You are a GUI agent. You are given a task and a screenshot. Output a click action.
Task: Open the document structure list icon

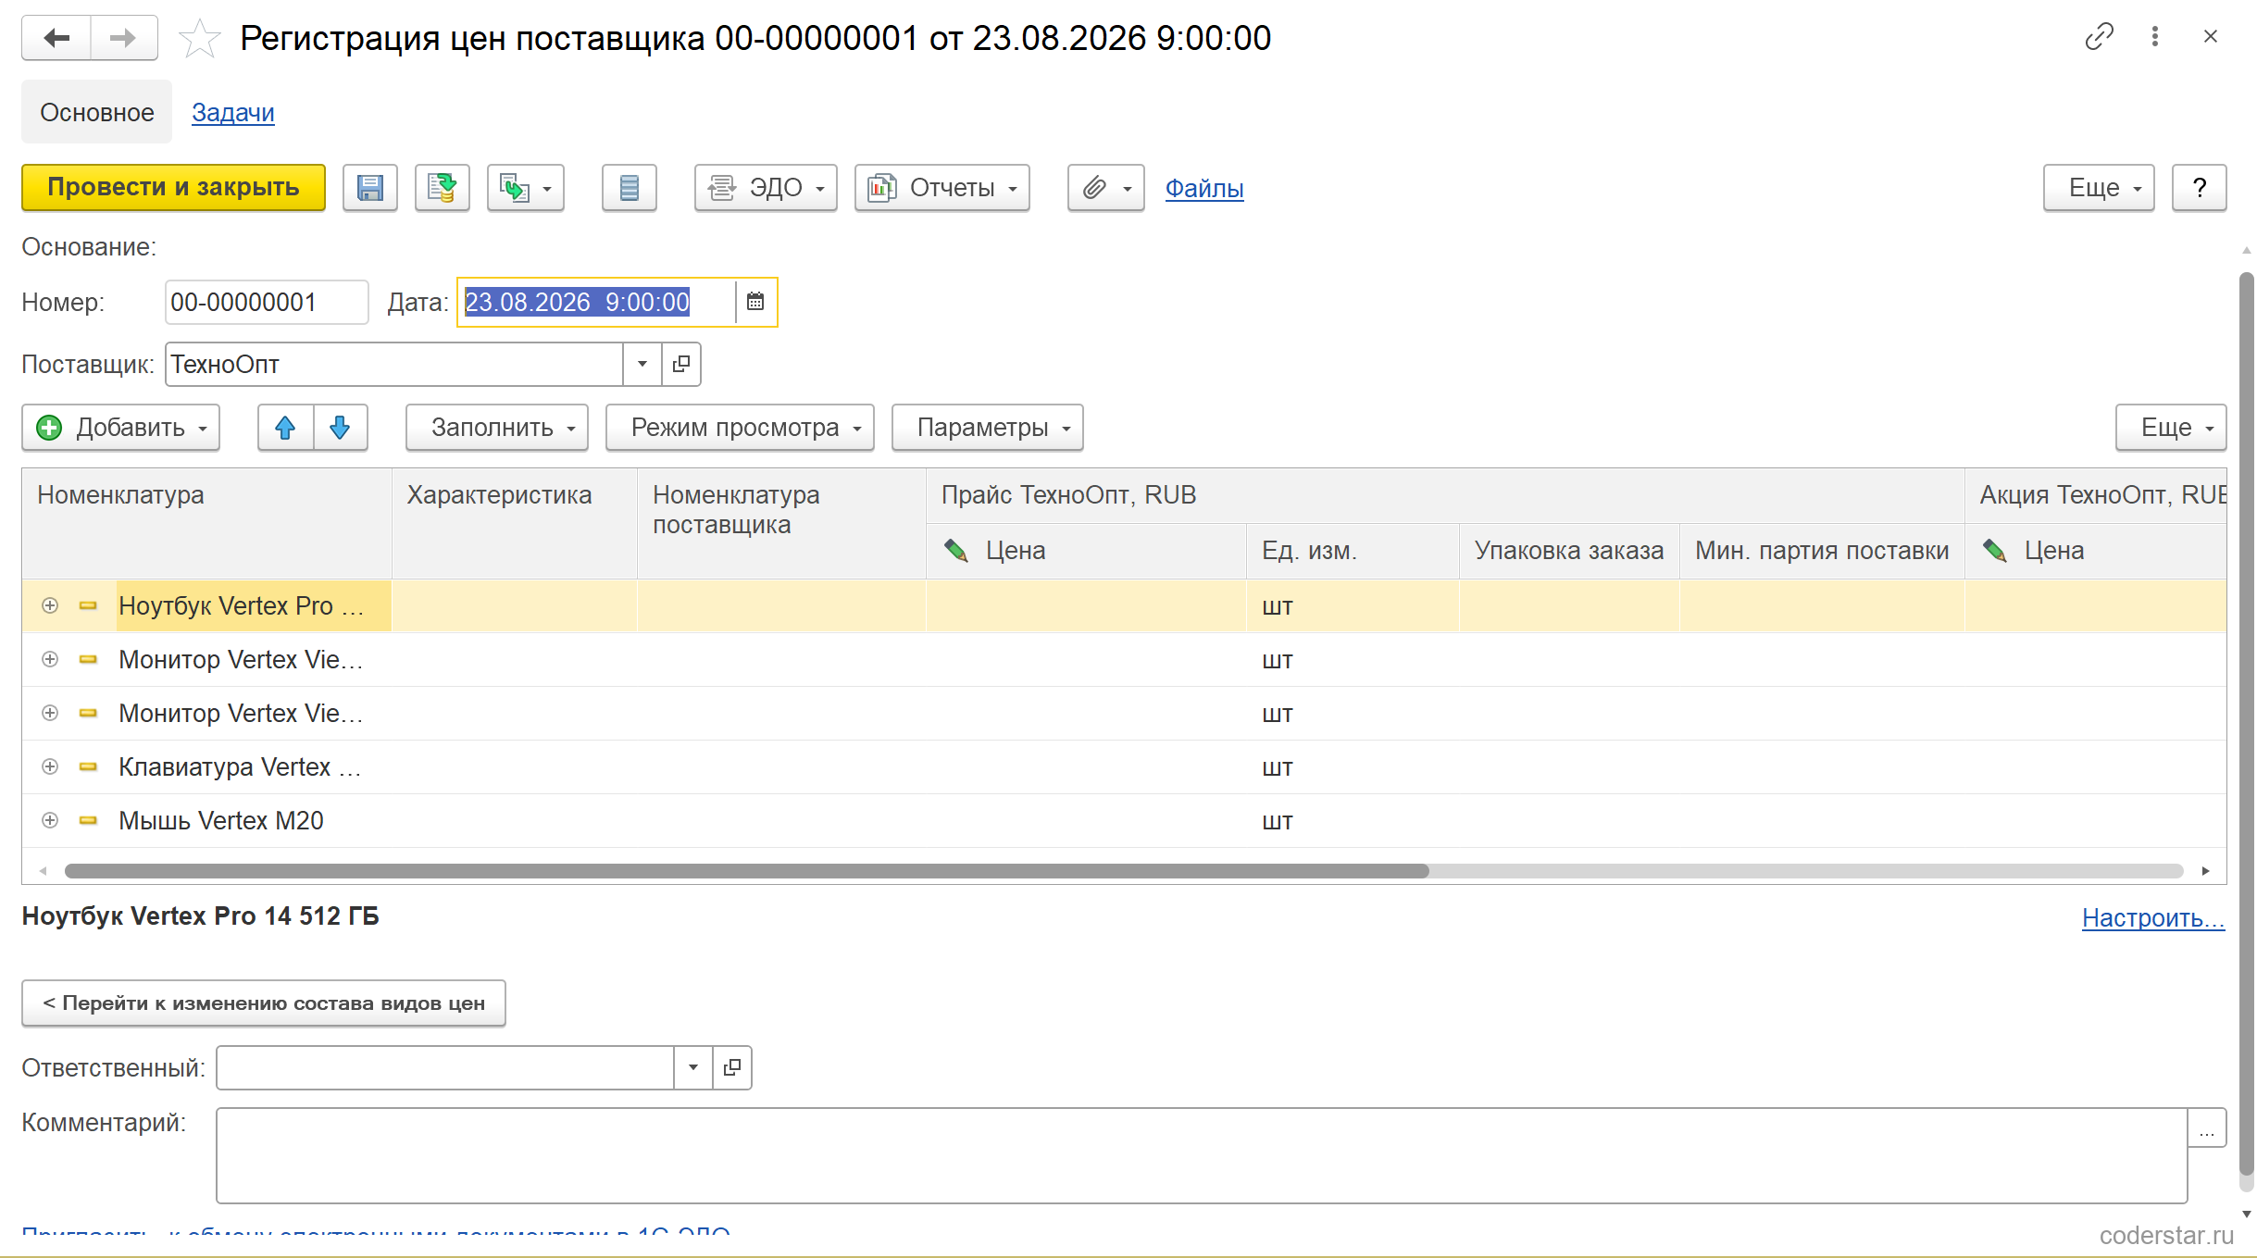coord(630,188)
